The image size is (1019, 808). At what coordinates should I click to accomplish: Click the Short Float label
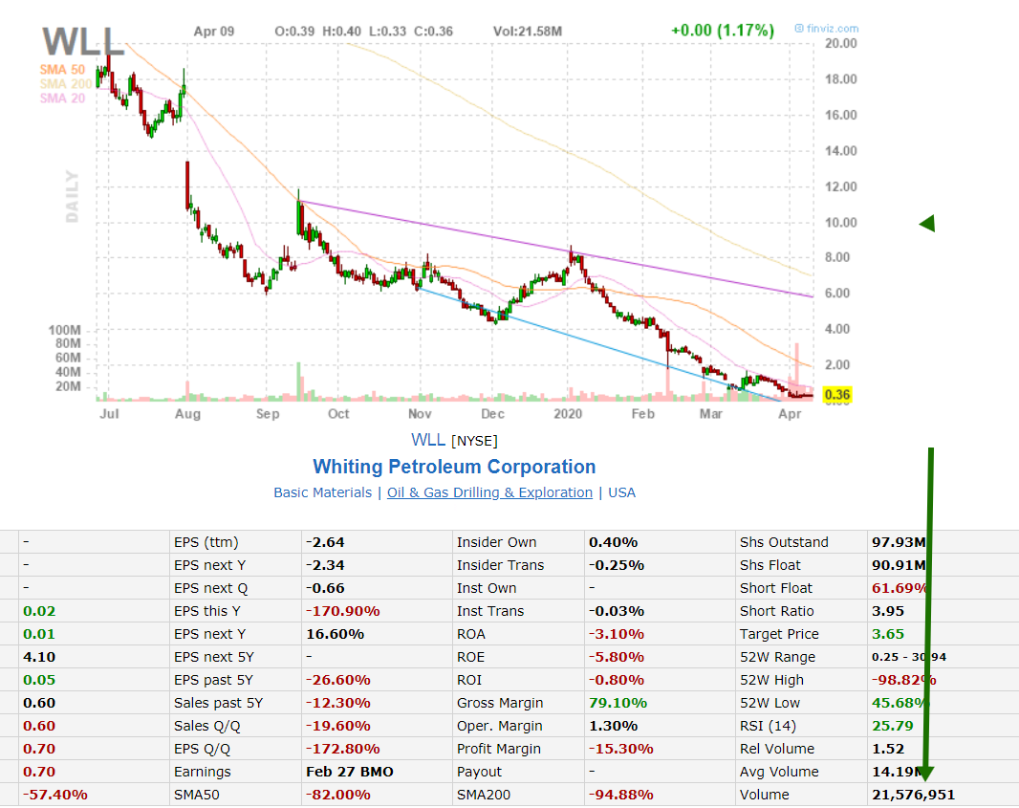tap(776, 588)
